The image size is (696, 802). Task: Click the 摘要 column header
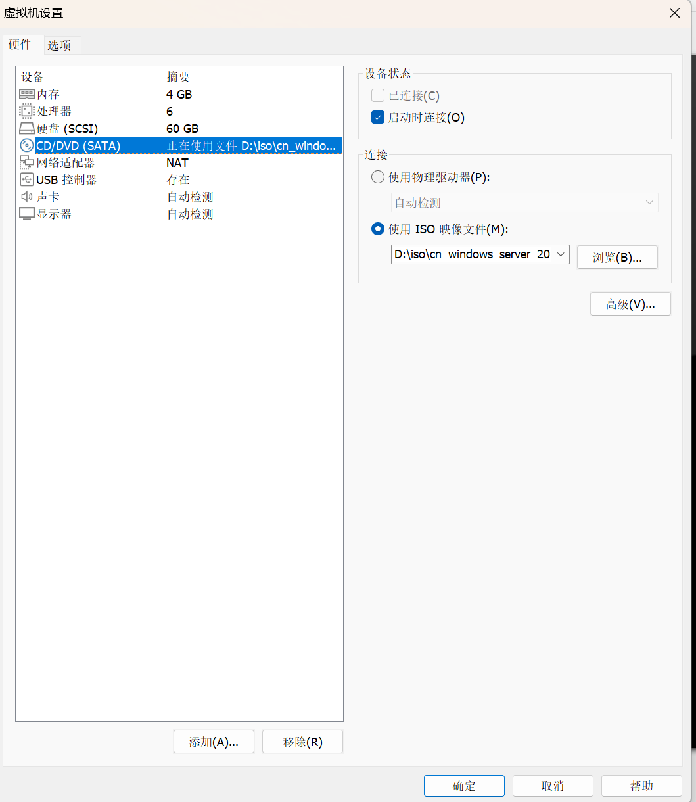pyautogui.click(x=252, y=77)
